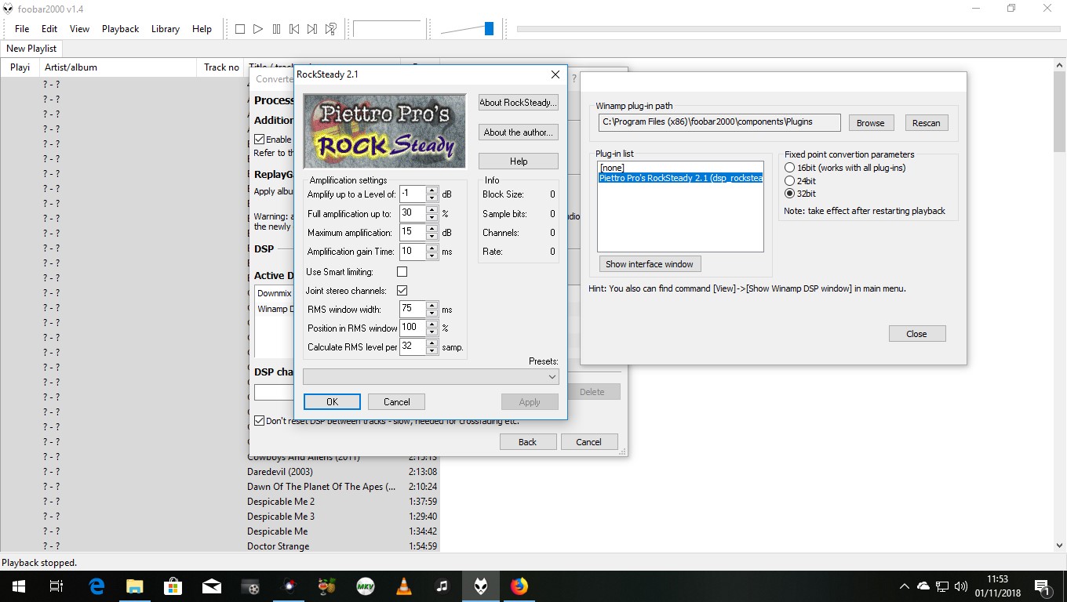Click up arrow for RMS window width

432,306
